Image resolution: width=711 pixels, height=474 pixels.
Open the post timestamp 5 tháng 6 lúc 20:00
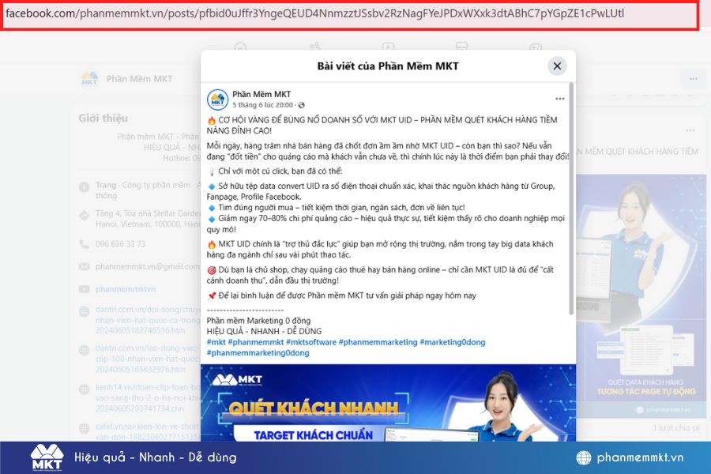coord(262,105)
